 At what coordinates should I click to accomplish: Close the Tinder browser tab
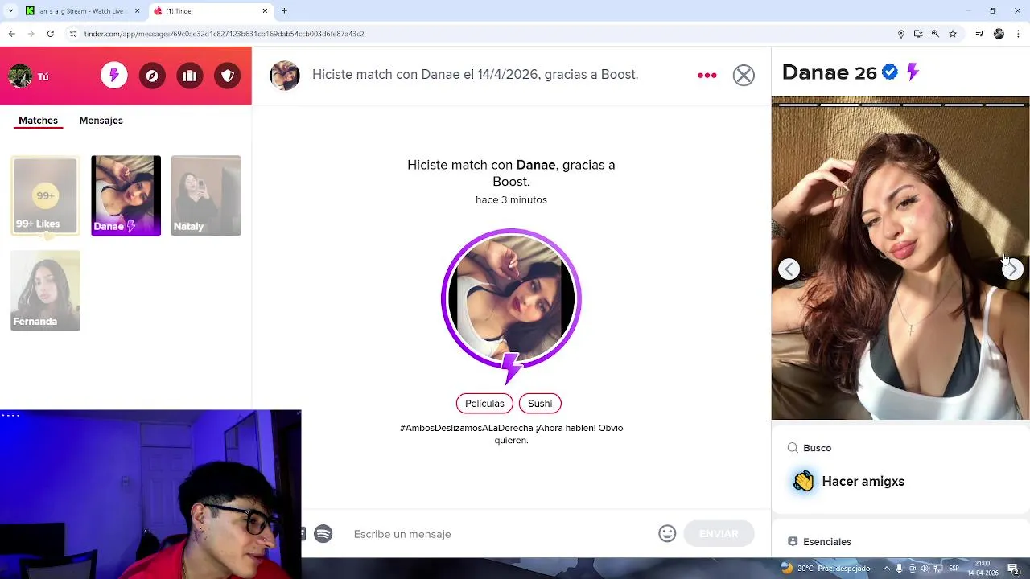click(x=265, y=11)
